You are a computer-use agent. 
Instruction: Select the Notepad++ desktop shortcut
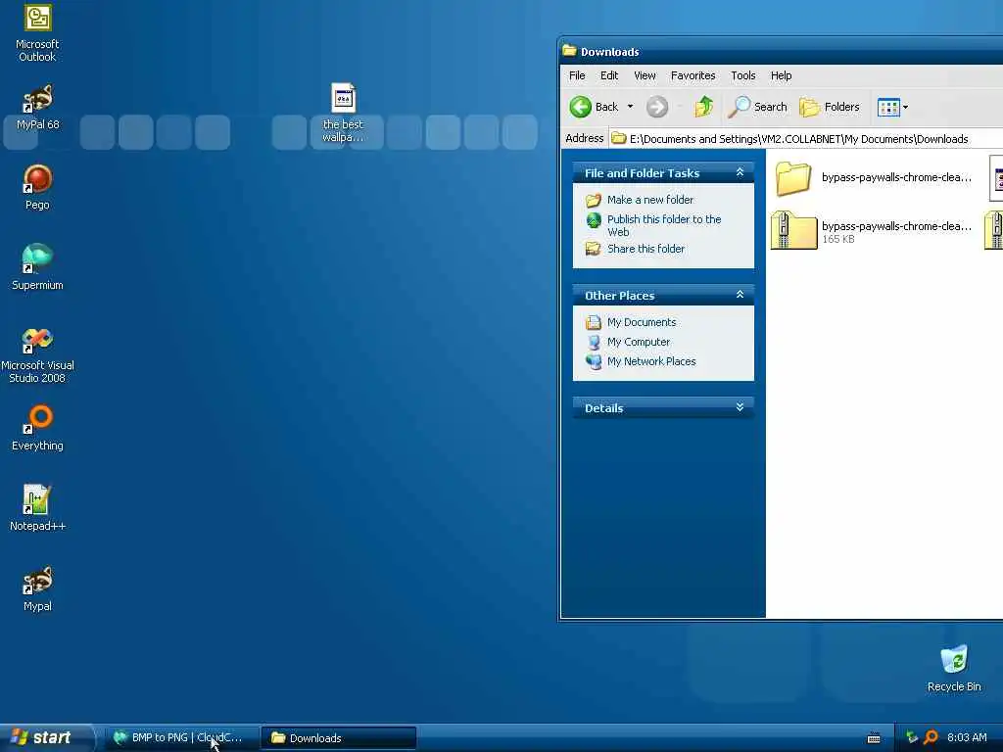pyautogui.click(x=37, y=508)
